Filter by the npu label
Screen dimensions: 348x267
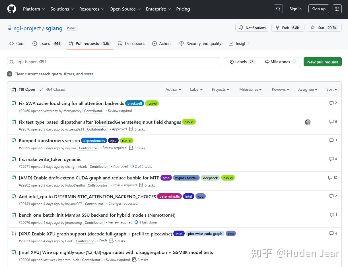point(113,141)
